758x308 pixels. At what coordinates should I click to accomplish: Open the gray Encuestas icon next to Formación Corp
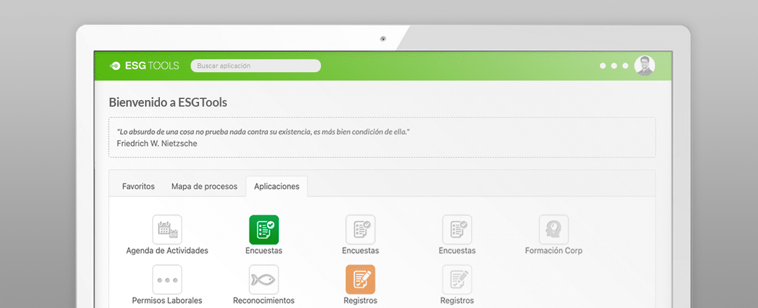457,229
